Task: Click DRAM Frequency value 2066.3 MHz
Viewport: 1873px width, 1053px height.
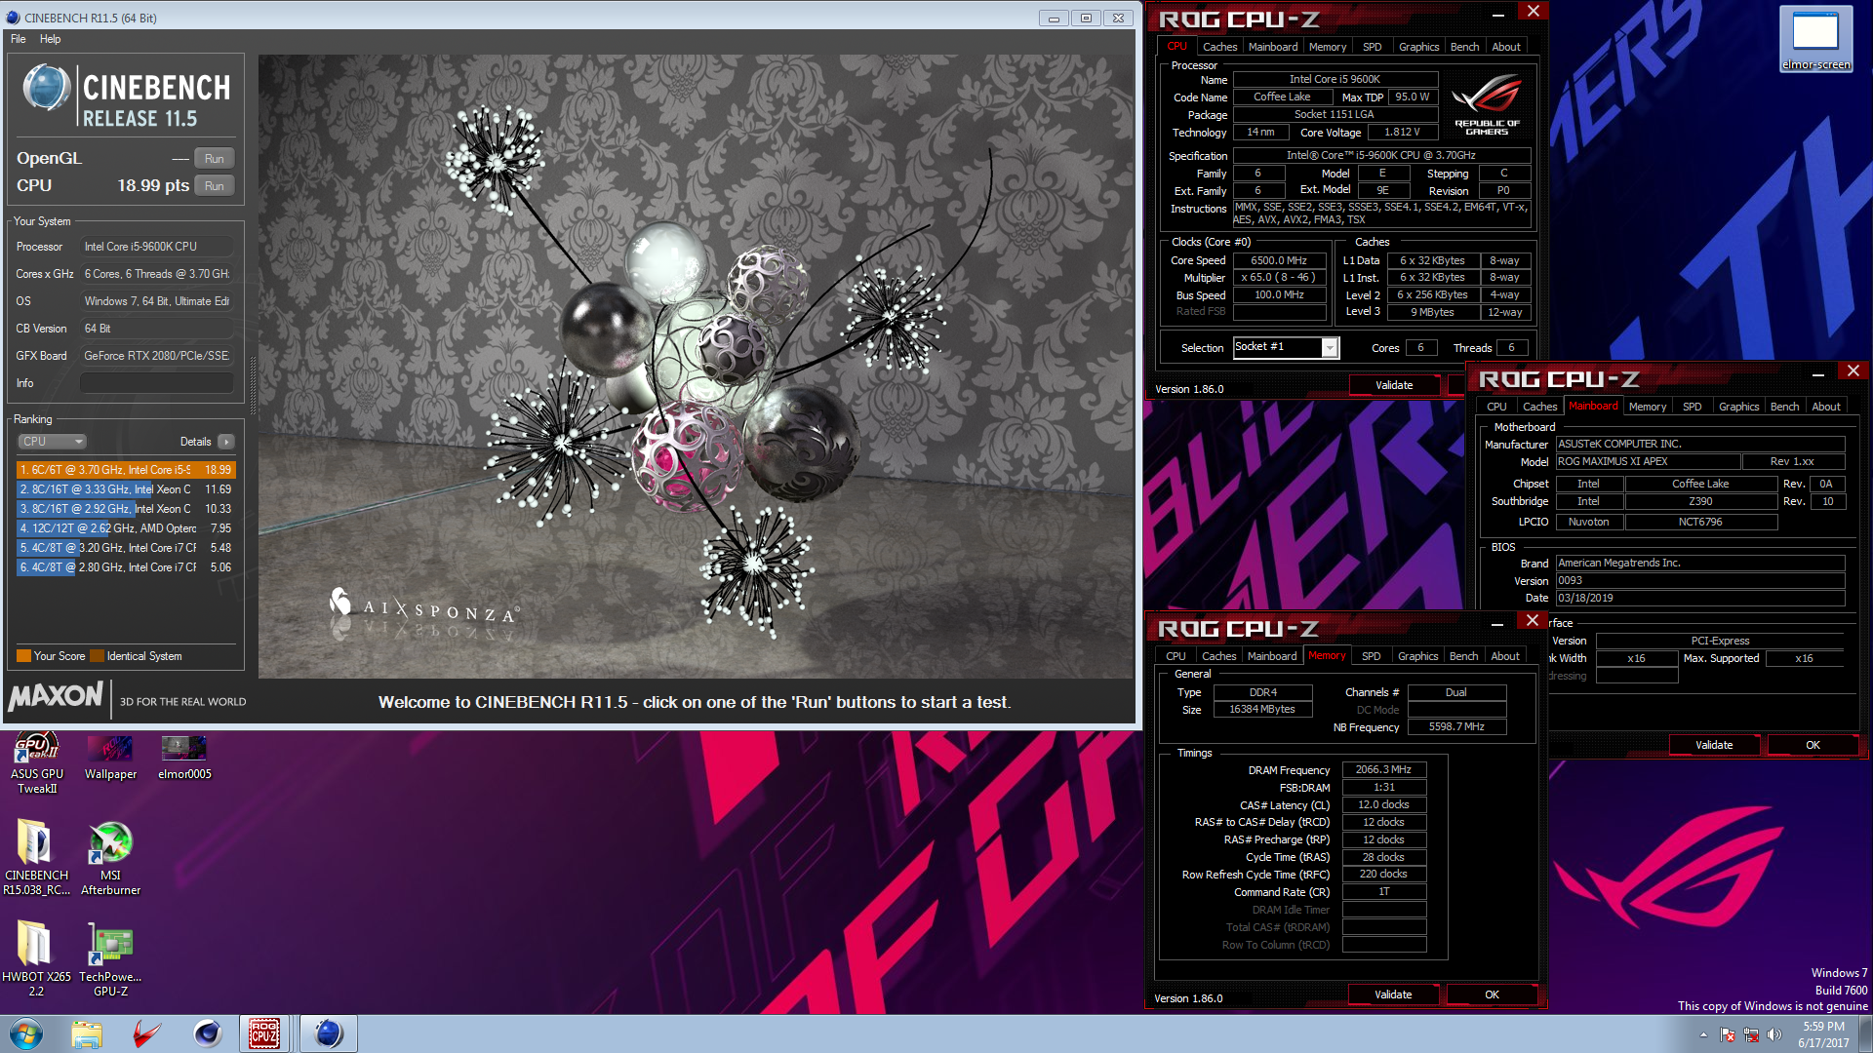Action: point(1383,769)
